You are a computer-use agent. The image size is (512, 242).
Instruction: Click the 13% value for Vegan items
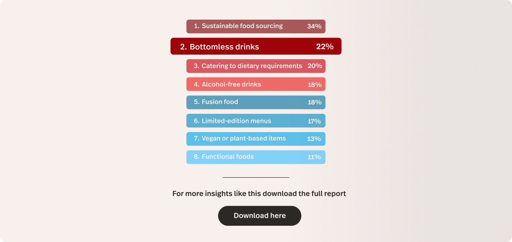(x=314, y=139)
